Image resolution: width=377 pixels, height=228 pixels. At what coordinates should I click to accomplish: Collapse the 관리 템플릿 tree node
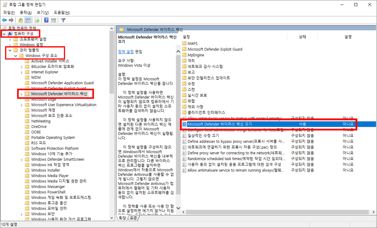pyautogui.click(x=10, y=50)
